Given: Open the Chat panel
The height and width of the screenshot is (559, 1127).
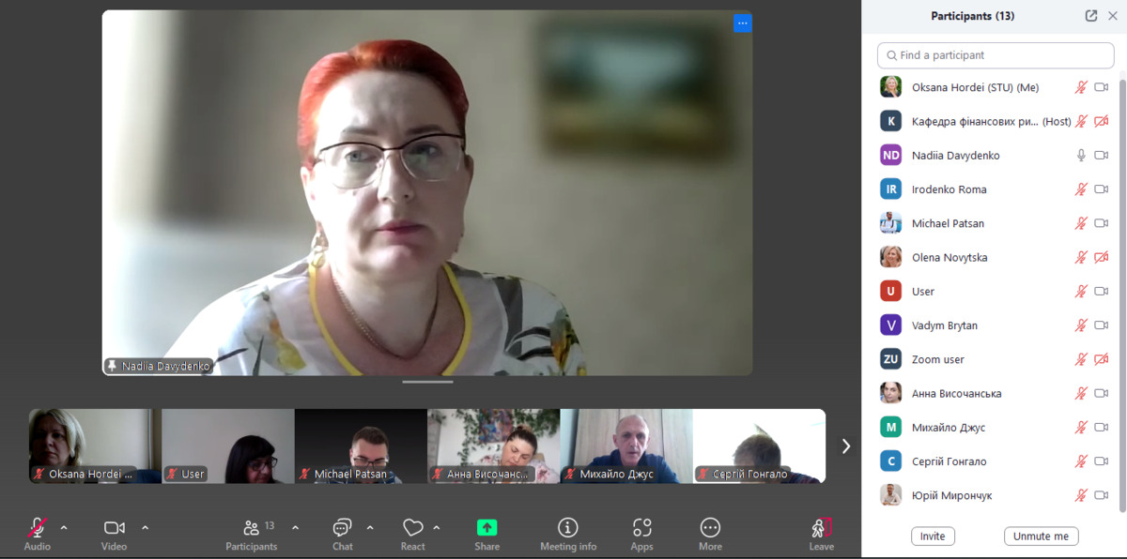Looking at the screenshot, I should (x=343, y=527).
